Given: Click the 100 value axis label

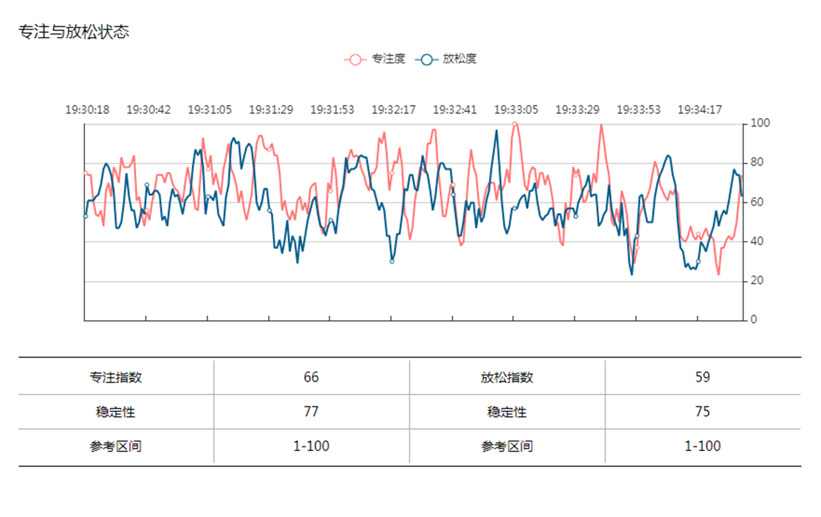Looking at the screenshot, I should 760,123.
